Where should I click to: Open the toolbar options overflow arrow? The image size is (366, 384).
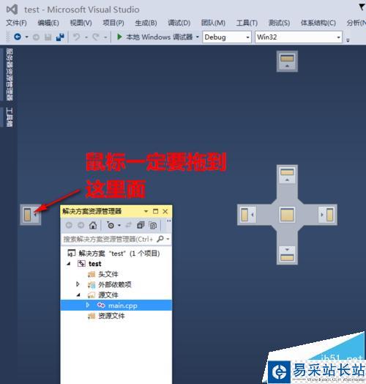click(x=348, y=40)
